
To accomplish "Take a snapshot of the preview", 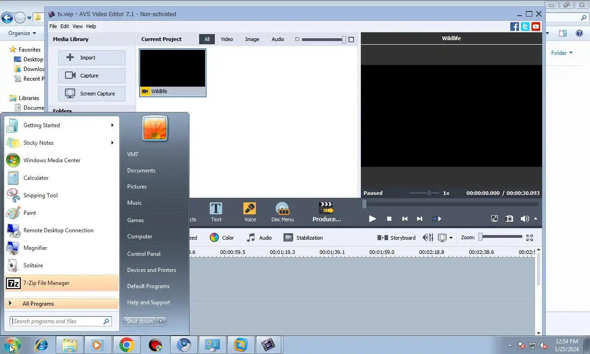I will click(509, 219).
